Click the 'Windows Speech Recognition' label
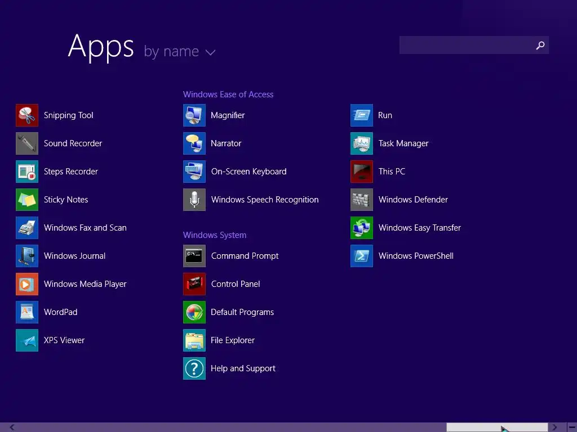Image resolution: width=577 pixels, height=432 pixels. click(265, 200)
